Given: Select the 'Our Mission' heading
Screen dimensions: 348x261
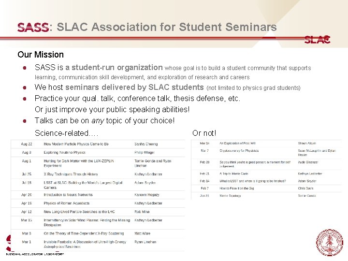Looking at the screenshot, I should point(41,55).
